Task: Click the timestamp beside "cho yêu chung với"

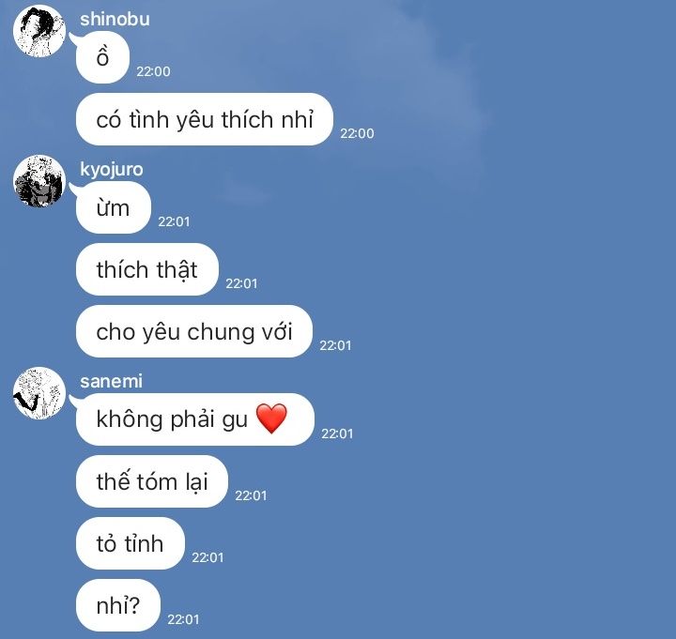Action: click(335, 345)
